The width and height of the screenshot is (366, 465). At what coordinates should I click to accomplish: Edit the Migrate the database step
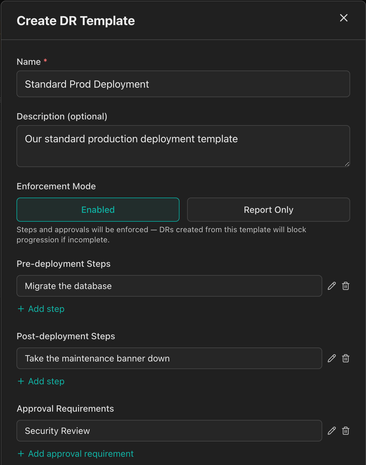[x=332, y=286]
